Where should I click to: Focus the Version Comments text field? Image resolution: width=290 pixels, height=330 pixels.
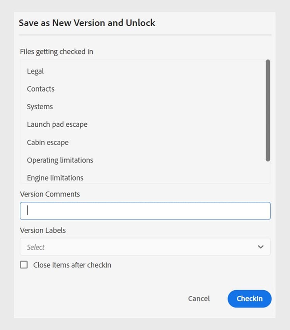(145, 211)
